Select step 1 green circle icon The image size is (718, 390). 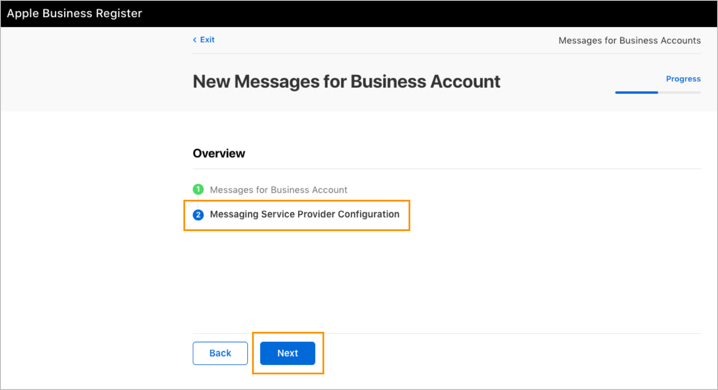pyautogui.click(x=198, y=189)
